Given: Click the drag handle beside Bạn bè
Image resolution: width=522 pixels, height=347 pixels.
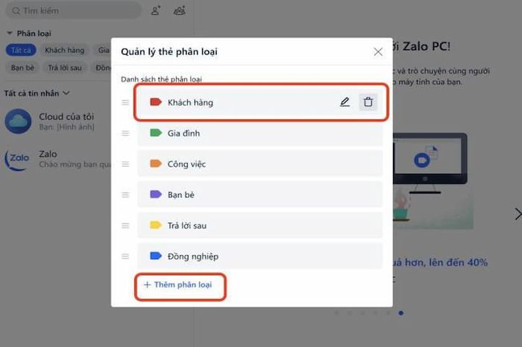Looking at the screenshot, I should pos(125,195).
